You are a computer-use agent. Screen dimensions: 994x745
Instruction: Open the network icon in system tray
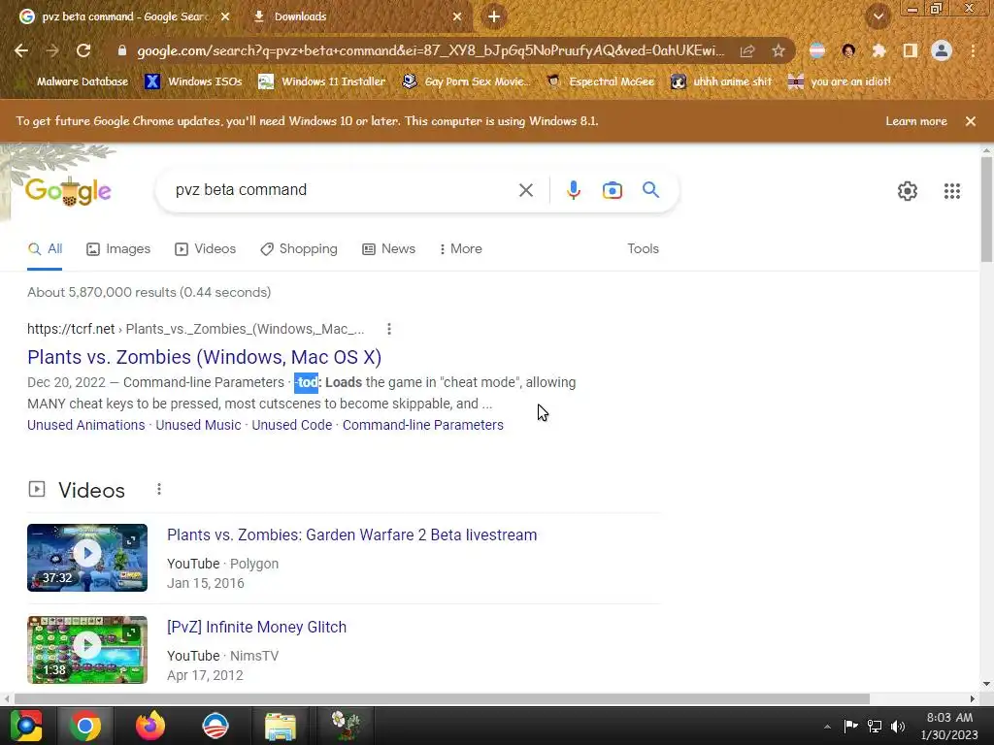pyautogui.click(x=875, y=726)
